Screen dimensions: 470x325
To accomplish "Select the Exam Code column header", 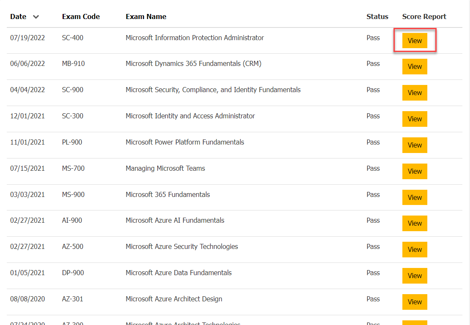I will (81, 16).
